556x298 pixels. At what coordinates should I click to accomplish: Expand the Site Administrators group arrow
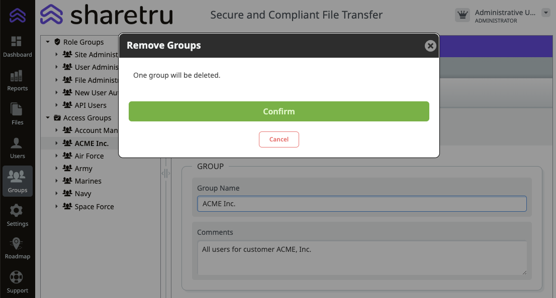(56, 54)
